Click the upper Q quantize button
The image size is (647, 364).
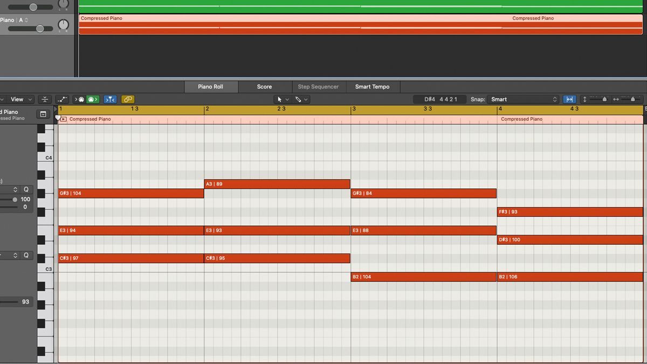pyautogui.click(x=25, y=189)
